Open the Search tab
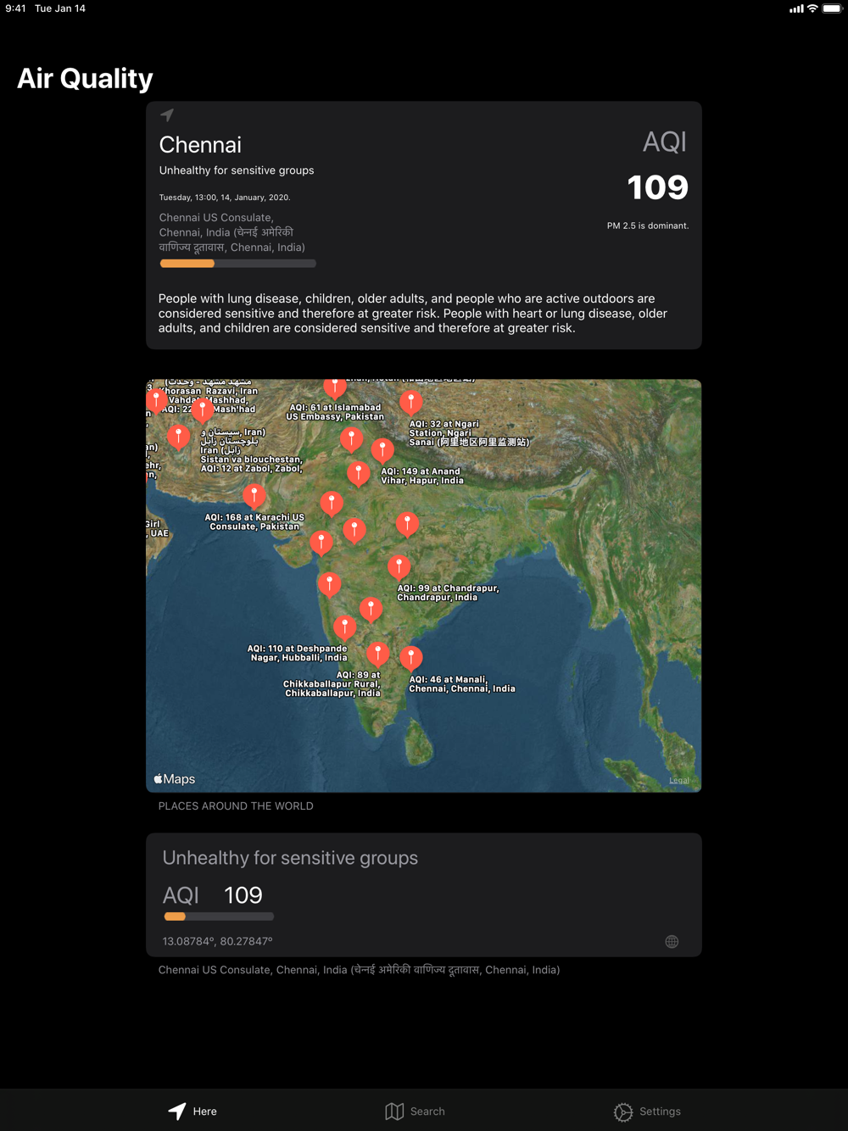848x1131 pixels. tap(415, 1111)
